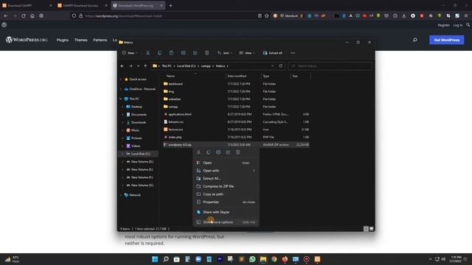Go forward with Explorer forward arrow
Viewport: 472px width, 265px height.
tap(131, 66)
